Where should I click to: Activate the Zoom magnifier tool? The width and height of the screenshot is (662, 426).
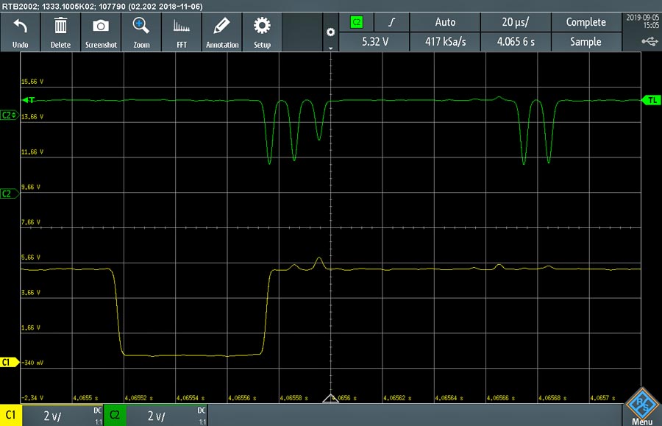(x=141, y=26)
